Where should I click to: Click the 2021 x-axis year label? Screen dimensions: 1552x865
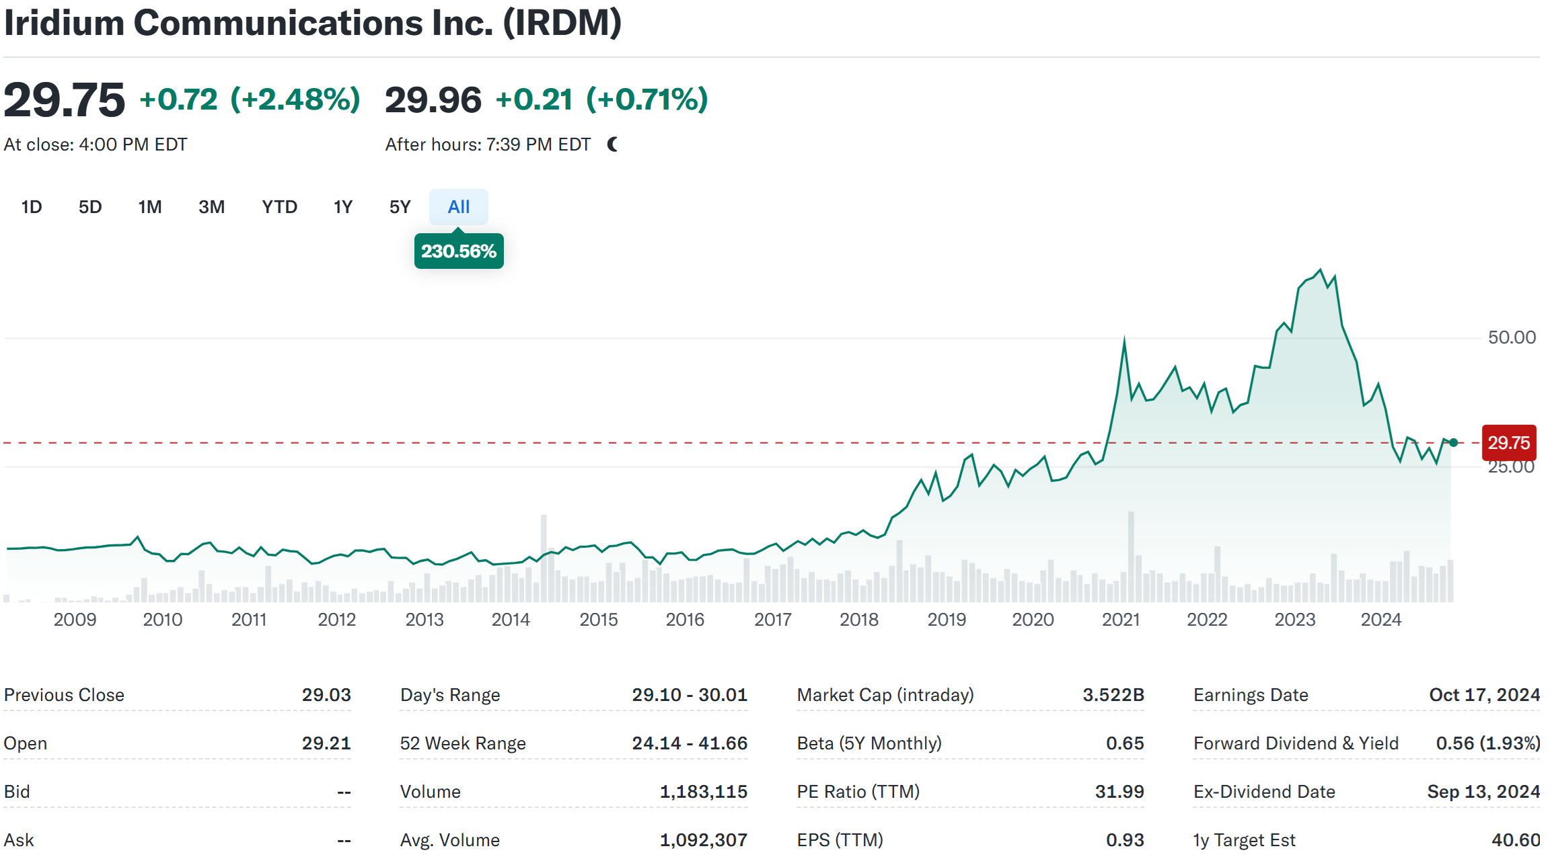click(1121, 620)
